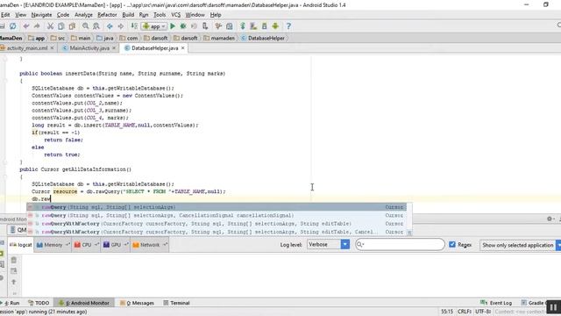Close the MainActivity.java tab
The width and height of the screenshot is (561, 316).
(x=114, y=48)
